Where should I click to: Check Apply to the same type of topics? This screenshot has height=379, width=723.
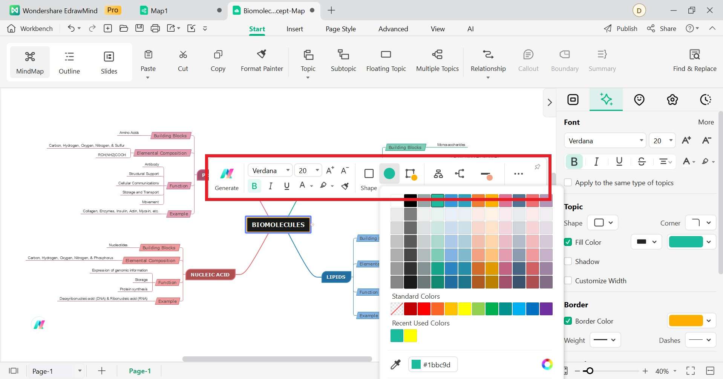[568, 183]
